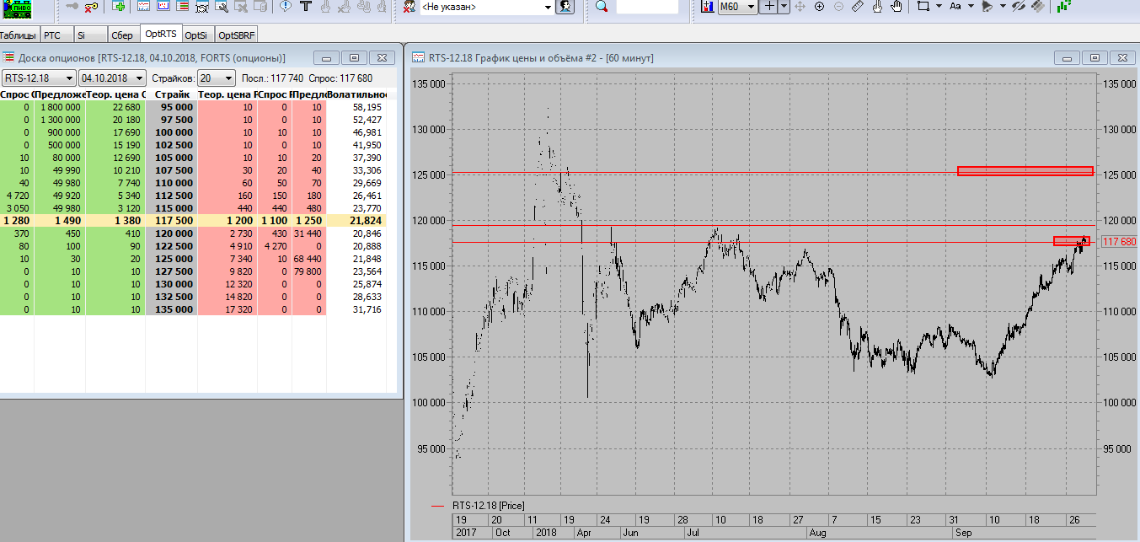Switch to the Таблицы tab
Image resolution: width=1140 pixels, height=542 pixels.
(19, 35)
